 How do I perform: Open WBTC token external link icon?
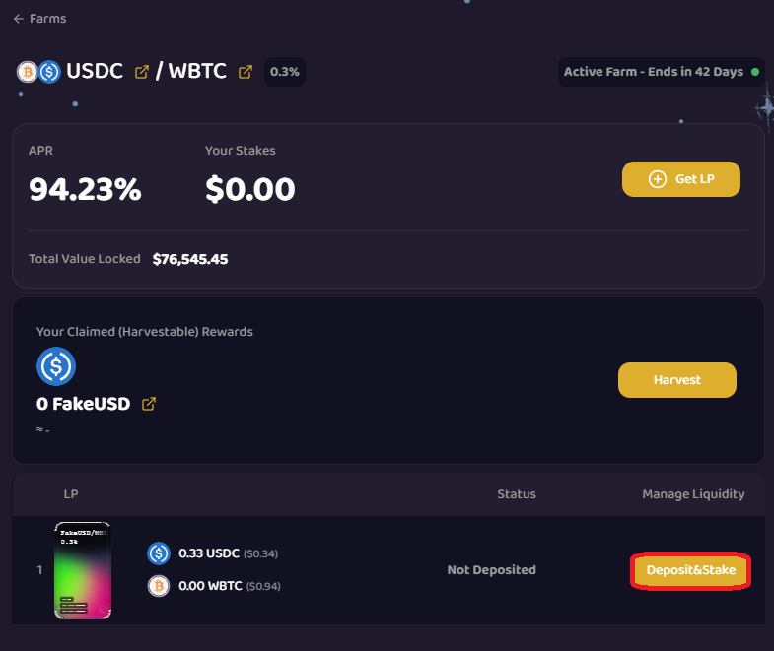tap(246, 72)
